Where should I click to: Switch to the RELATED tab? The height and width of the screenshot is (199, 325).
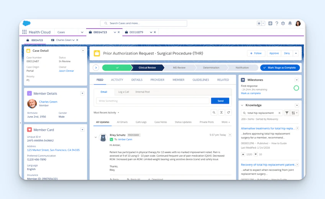(x=223, y=80)
